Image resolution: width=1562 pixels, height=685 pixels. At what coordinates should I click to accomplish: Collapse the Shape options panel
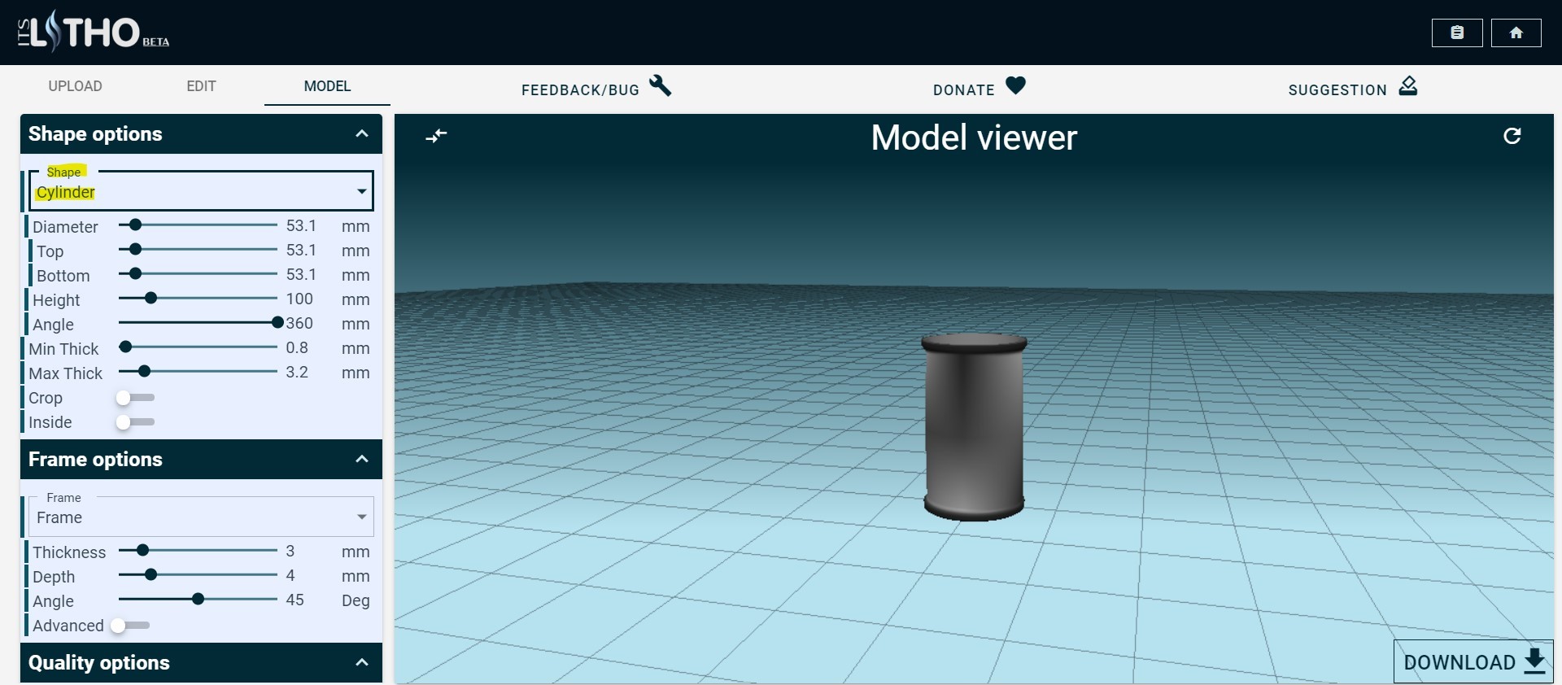coord(362,133)
